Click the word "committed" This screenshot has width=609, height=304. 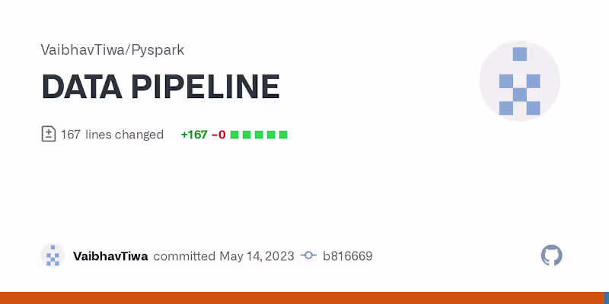coord(184,256)
